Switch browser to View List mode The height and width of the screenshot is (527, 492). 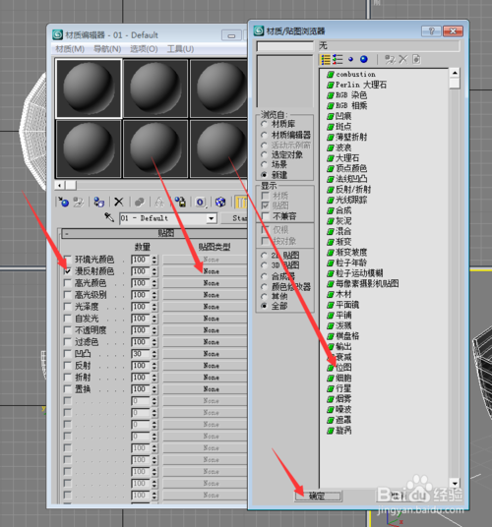pos(325,60)
